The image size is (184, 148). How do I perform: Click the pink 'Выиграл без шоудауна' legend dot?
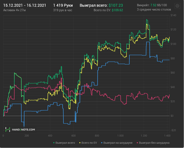pyautogui.click(x=137, y=143)
